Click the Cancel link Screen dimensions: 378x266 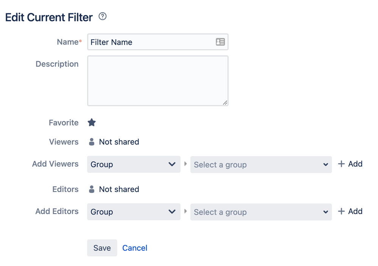point(135,248)
